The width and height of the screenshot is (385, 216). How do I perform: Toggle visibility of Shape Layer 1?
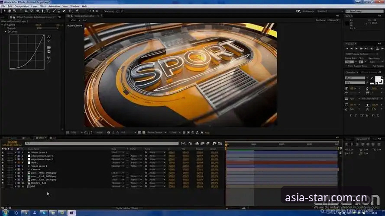point(3,166)
